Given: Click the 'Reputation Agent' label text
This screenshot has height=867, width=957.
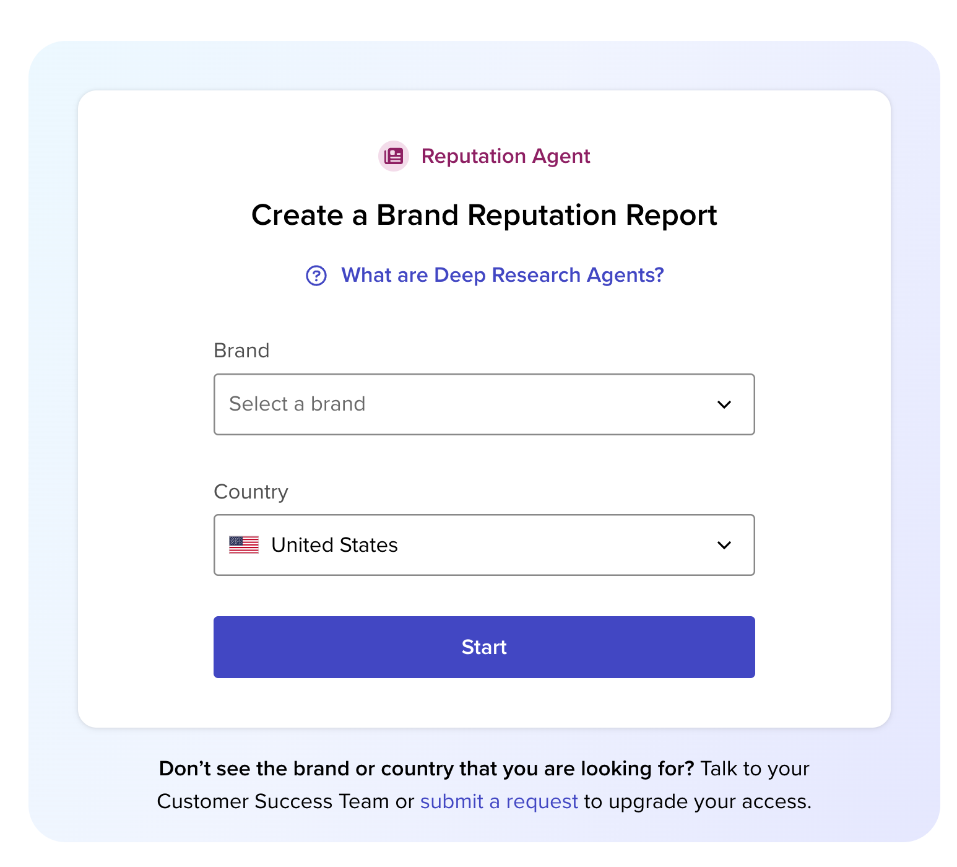Looking at the screenshot, I should 506,156.
